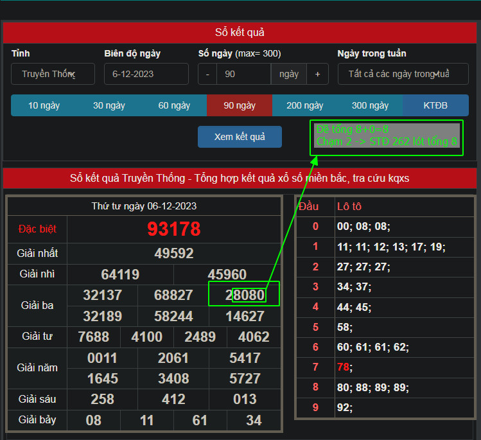This screenshot has width=481, height=440.
Task: Expand the Ngày trong tuần dropdown
Action: (x=403, y=74)
